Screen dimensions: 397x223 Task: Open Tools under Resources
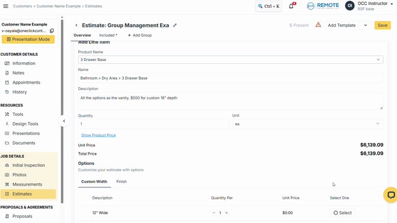coord(18,114)
